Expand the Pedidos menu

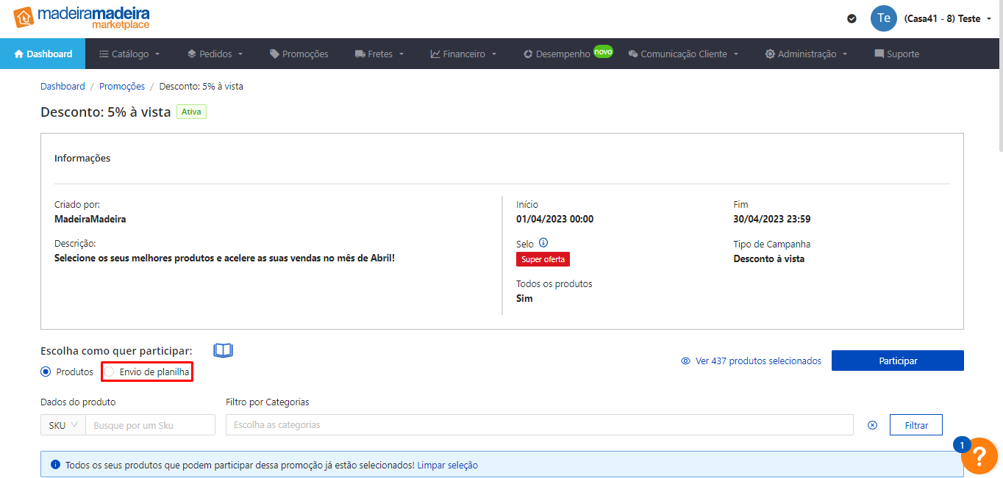215,54
